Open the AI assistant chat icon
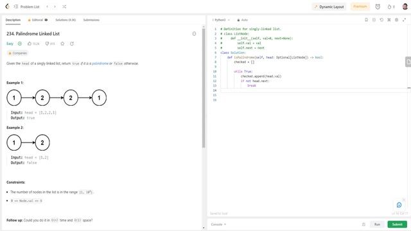This screenshot has height=231, width=411. click(399, 205)
